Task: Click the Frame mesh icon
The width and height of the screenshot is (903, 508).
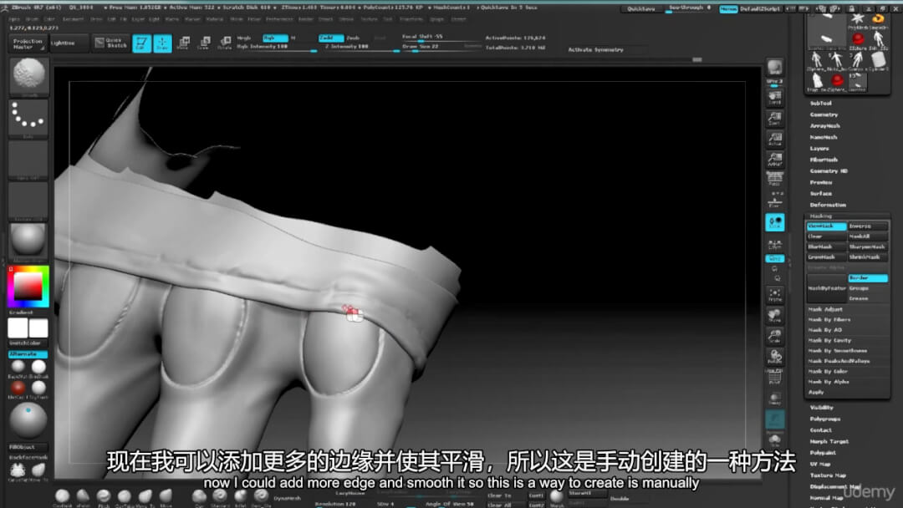Action: click(x=774, y=295)
